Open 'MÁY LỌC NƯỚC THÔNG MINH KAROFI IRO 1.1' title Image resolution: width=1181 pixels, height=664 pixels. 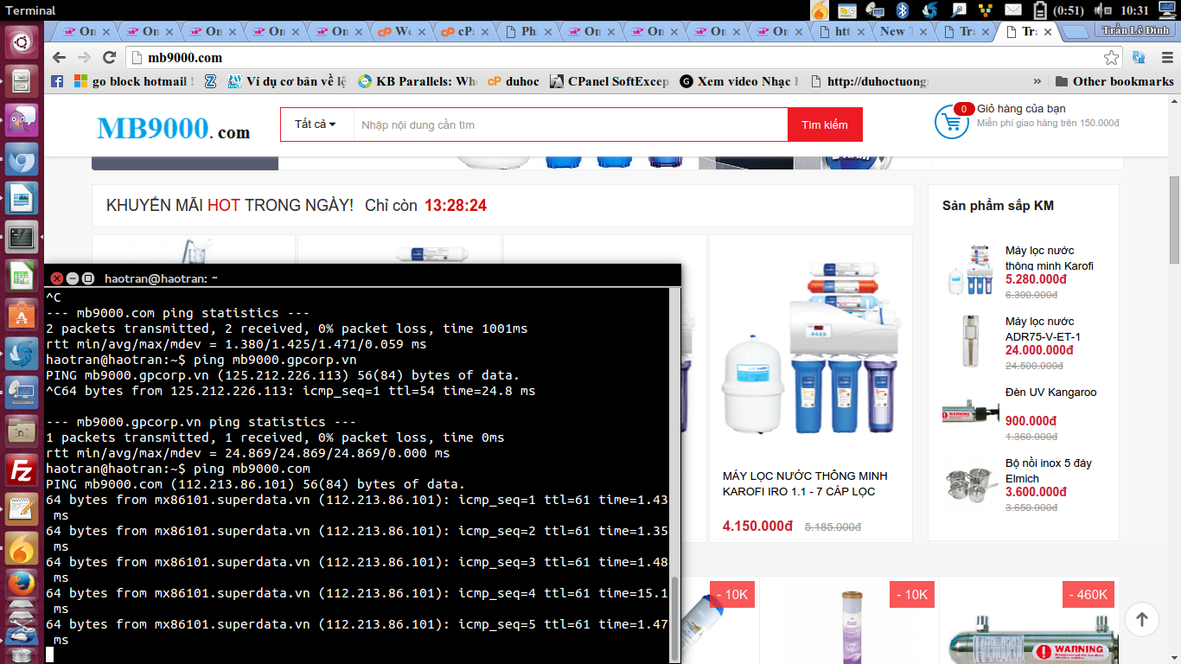(805, 483)
